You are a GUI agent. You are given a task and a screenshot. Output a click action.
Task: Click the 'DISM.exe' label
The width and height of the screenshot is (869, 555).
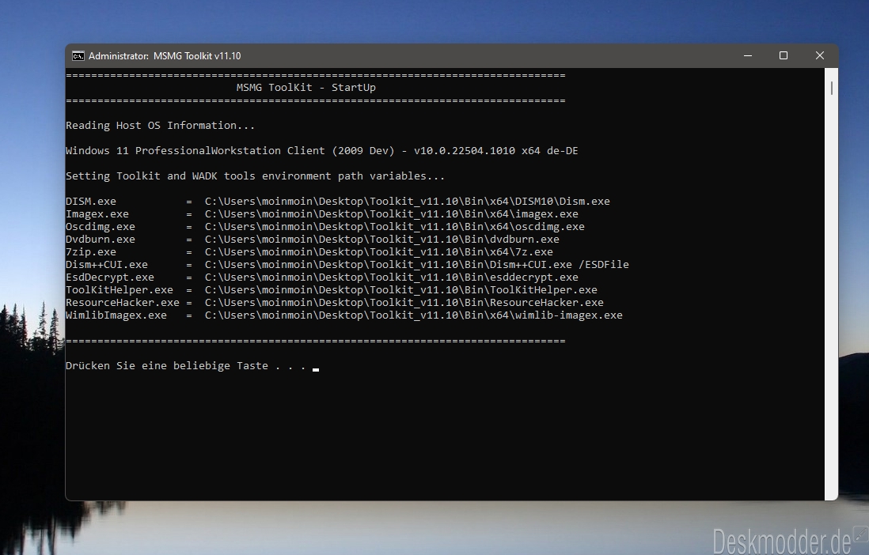(x=91, y=201)
